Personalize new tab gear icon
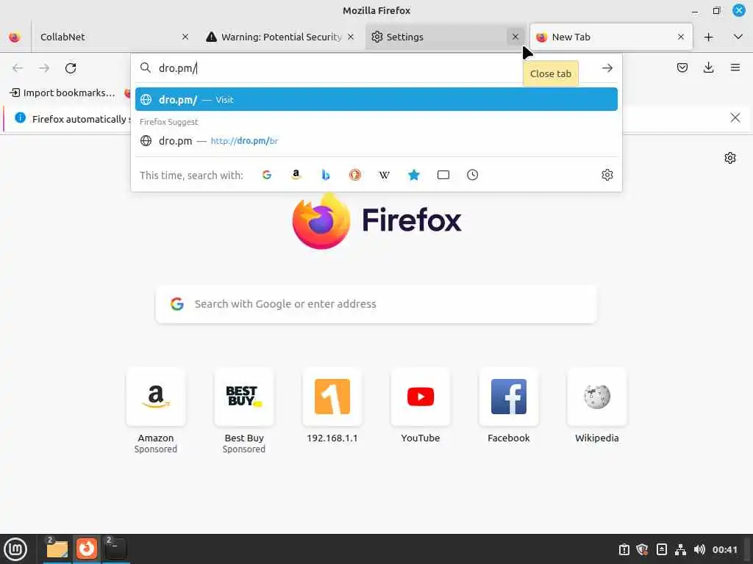This screenshot has height=564, width=753. point(730,158)
